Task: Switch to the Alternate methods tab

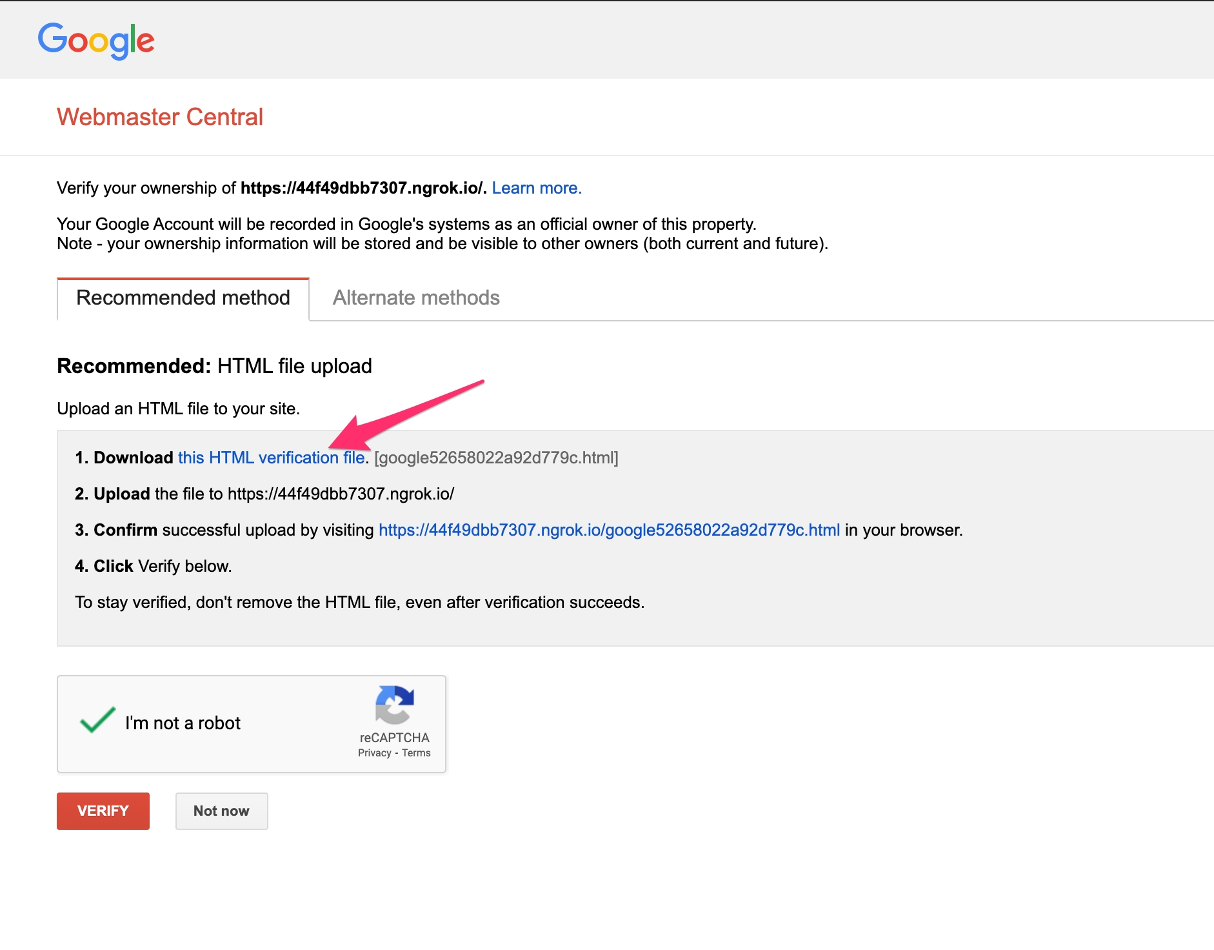Action: pos(416,298)
